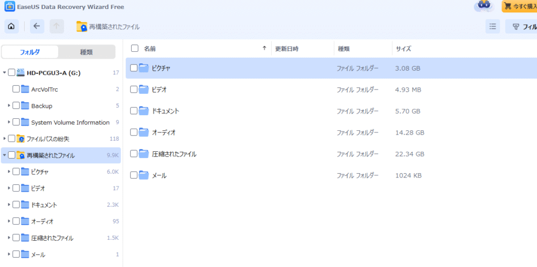Go back with the left arrow button
Viewport: 537px width, 267px height.
coord(37,26)
